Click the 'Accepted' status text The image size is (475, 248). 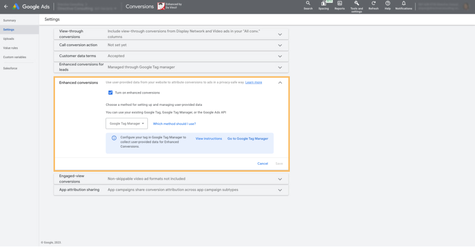pyautogui.click(x=116, y=56)
